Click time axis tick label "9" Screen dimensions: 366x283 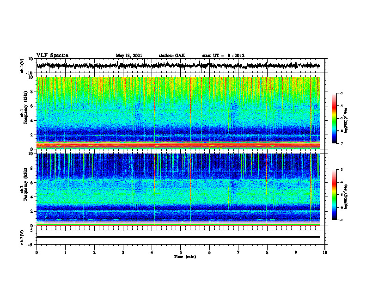[x=296, y=252]
